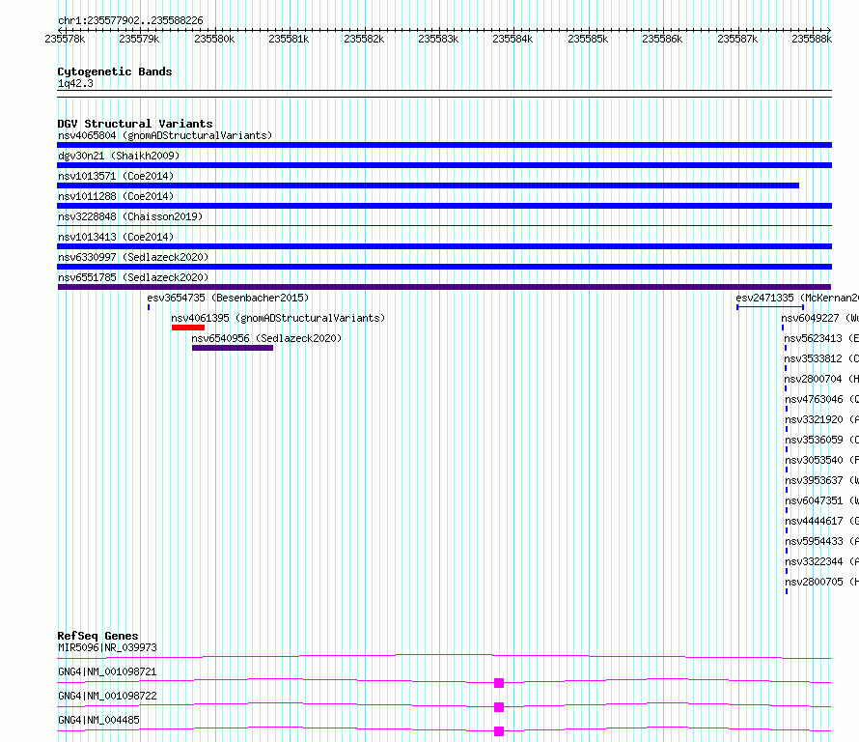Click the 235587k ruler tick label
This screenshot has height=742, width=859.
[x=737, y=40]
